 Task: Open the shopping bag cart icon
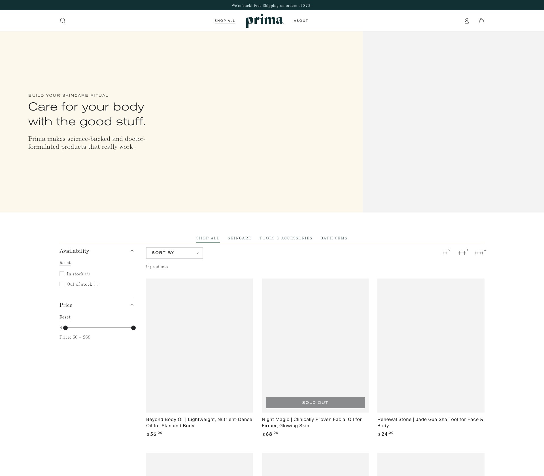point(481,21)
